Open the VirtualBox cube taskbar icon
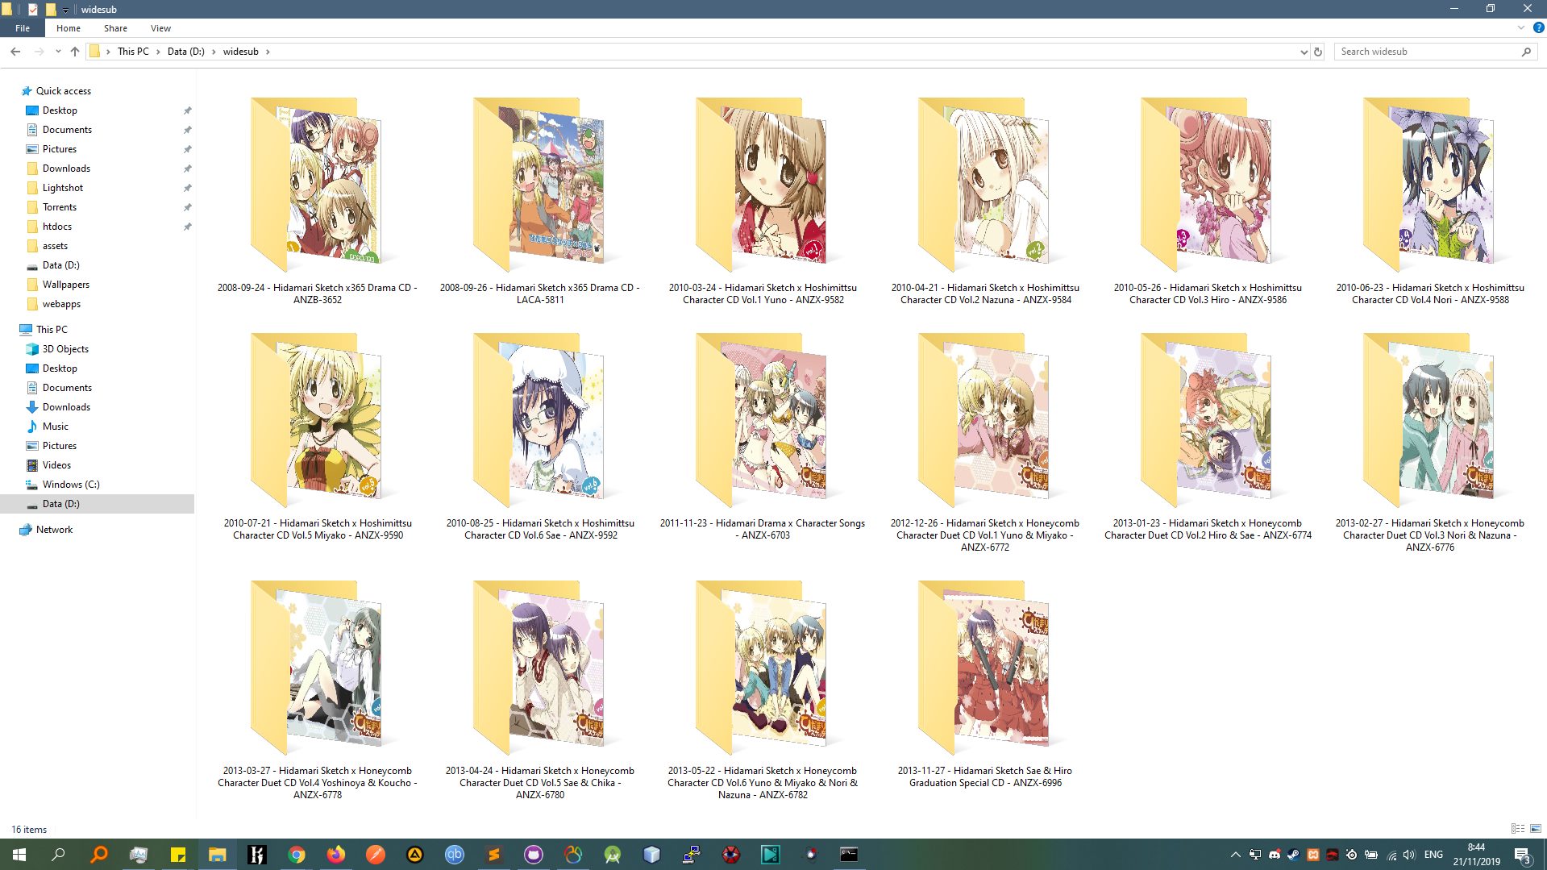This screenshot has width=1547, height=870. tap(652, 855)
